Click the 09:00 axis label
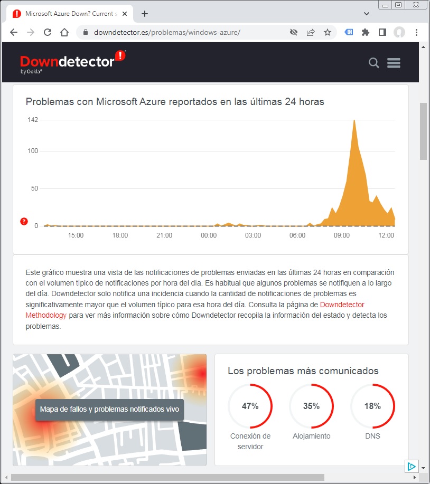Image resolution: width=430 pixels, height=484 pixels. (342, 235)
